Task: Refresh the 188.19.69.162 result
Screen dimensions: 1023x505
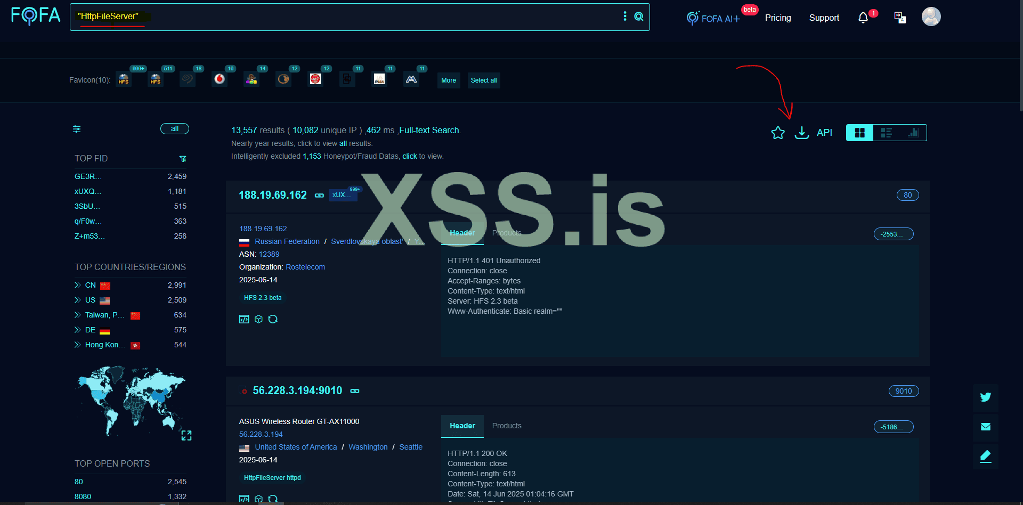Action: click(273, 319)
